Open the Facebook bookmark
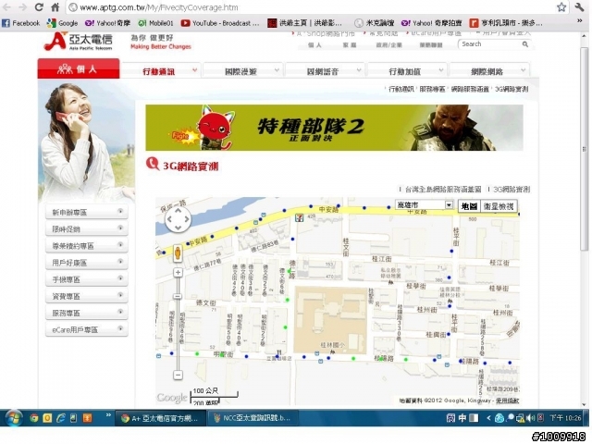This screenshot has width=592, height=444. [x=20, y=23]
